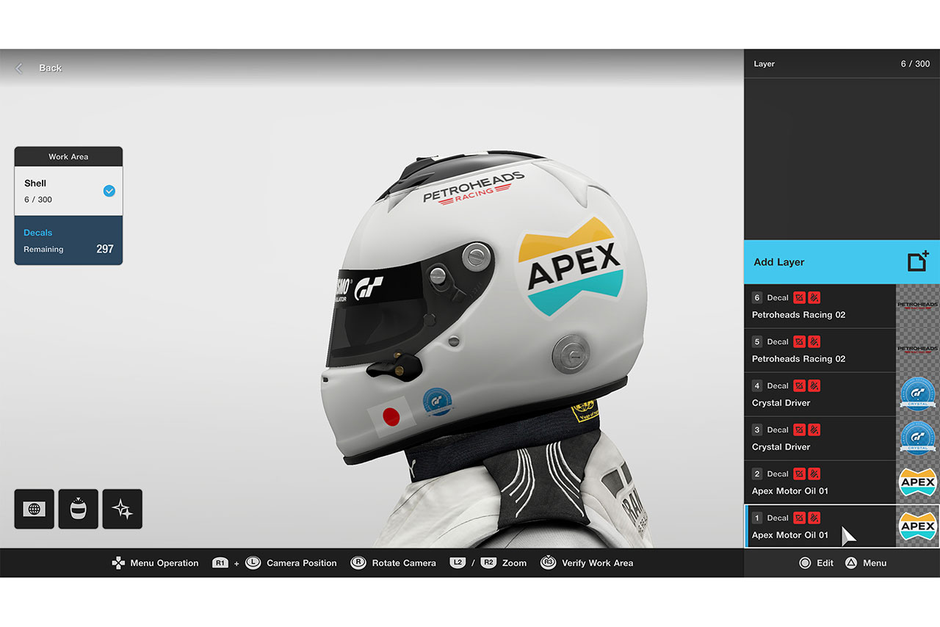Viewport: 940px width, 627px height.
Task: Click the paint mask icon on layer 2 Apex Motor Oil 01
Action: (814, 474)
